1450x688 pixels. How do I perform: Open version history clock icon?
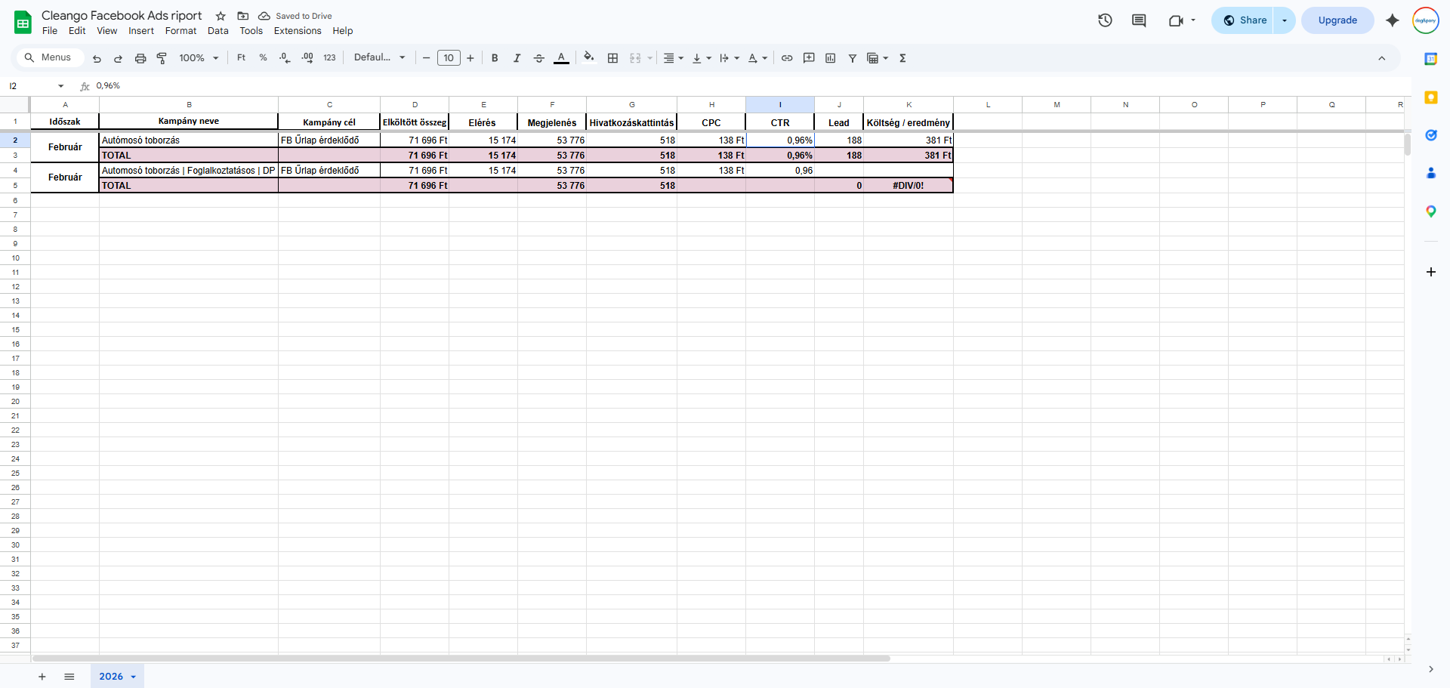[x=1105, y=20]
